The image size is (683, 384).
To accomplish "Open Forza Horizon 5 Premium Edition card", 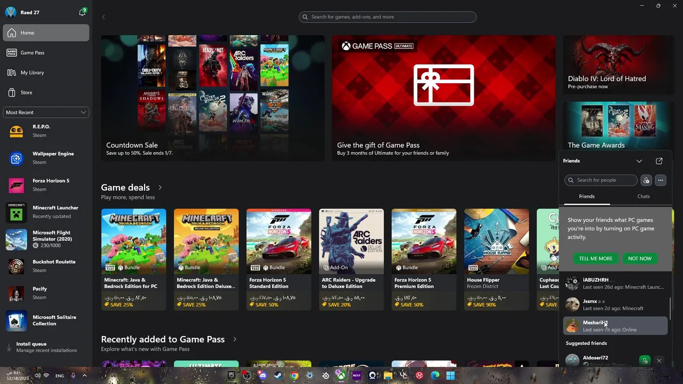I will (x=424, y=259).
